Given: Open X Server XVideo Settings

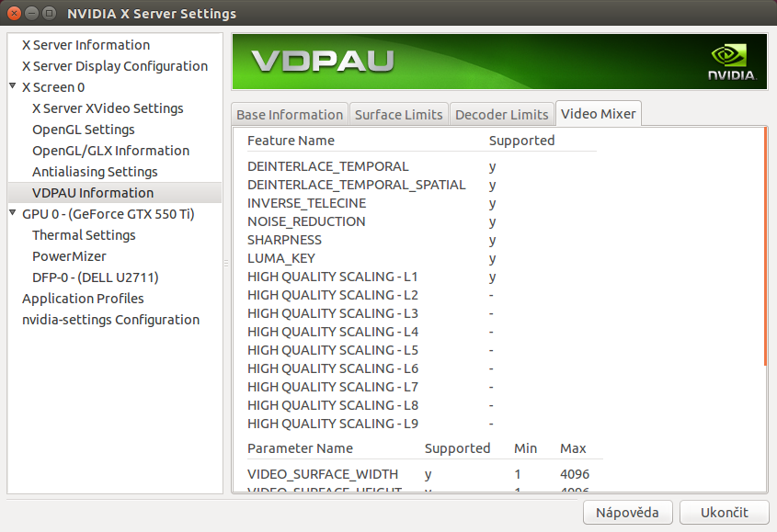Looking at the screenshot, I should [108, 108].
